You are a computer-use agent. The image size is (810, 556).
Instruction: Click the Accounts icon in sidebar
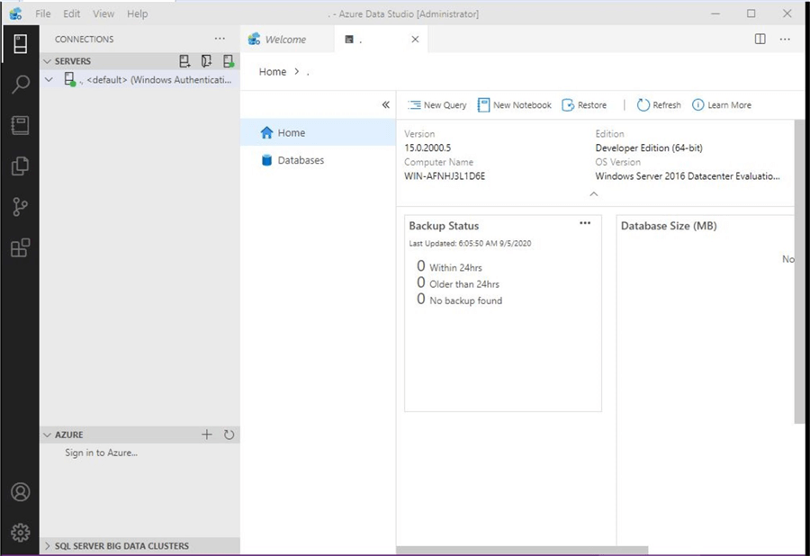20,492
